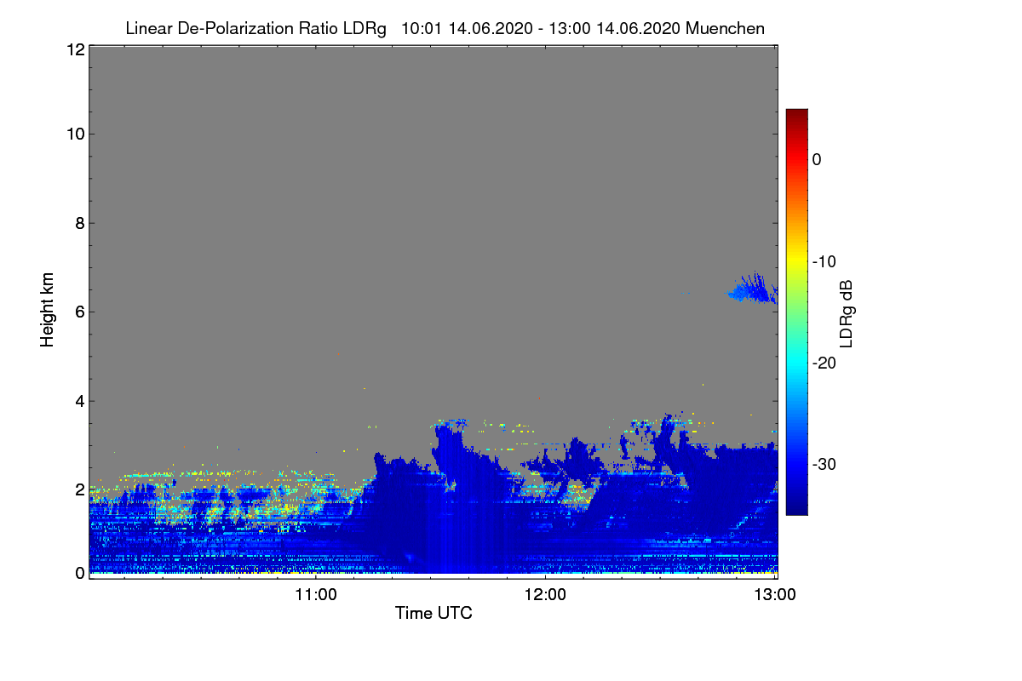The width and height of the screenshot is (1022, 681).
Task: Click the plot title 'Linear De-Polarization Ratio LDRg'
Action: coord(255,28)
